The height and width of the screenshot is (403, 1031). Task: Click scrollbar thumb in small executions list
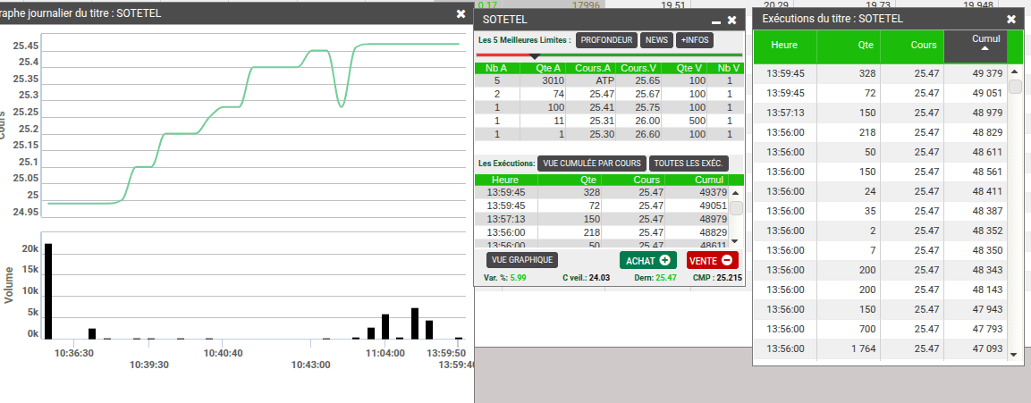[737, 208]
